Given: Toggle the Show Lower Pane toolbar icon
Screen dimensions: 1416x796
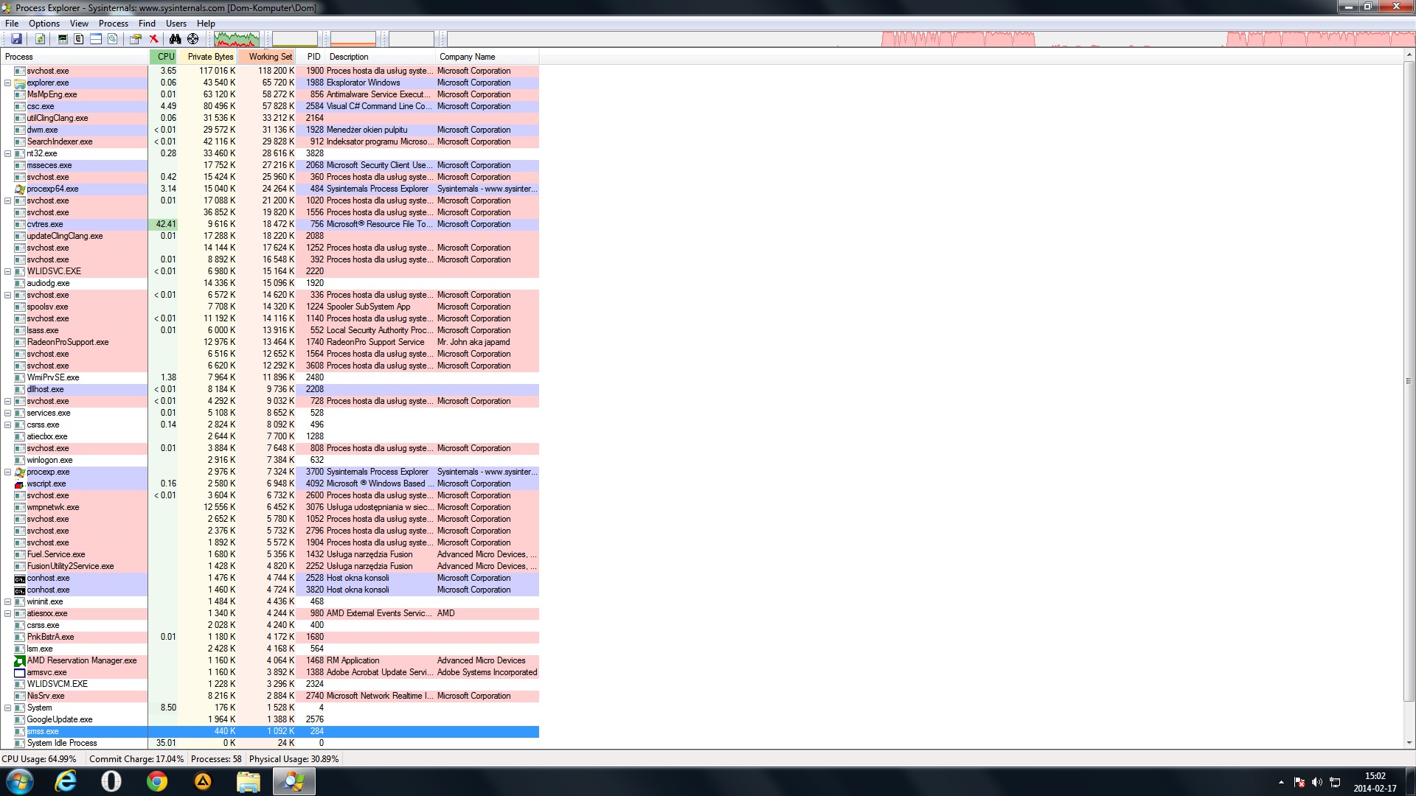Looking at the screenshot, I should click(x=96, y=39).
